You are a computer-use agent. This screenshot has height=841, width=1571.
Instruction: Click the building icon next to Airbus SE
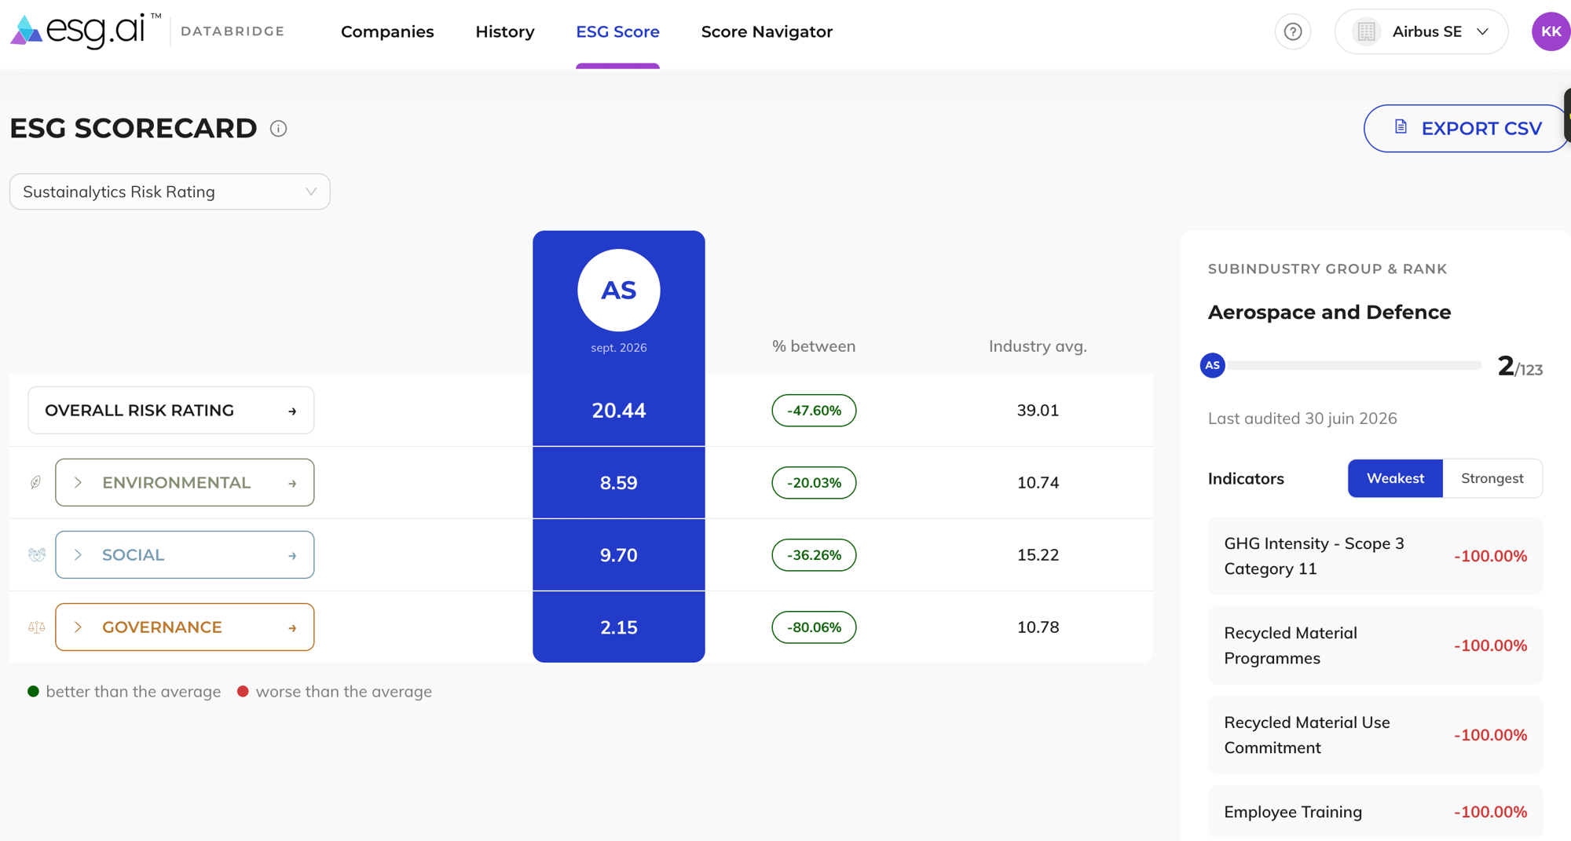(x=1366, y=31)
